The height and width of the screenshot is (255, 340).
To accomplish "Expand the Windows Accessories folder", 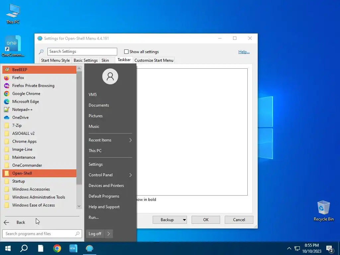I will point(39,189).
